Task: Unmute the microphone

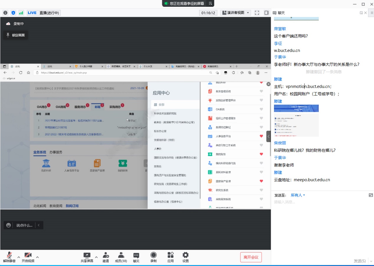Action: pyautogui.click(x=9, y=257)
